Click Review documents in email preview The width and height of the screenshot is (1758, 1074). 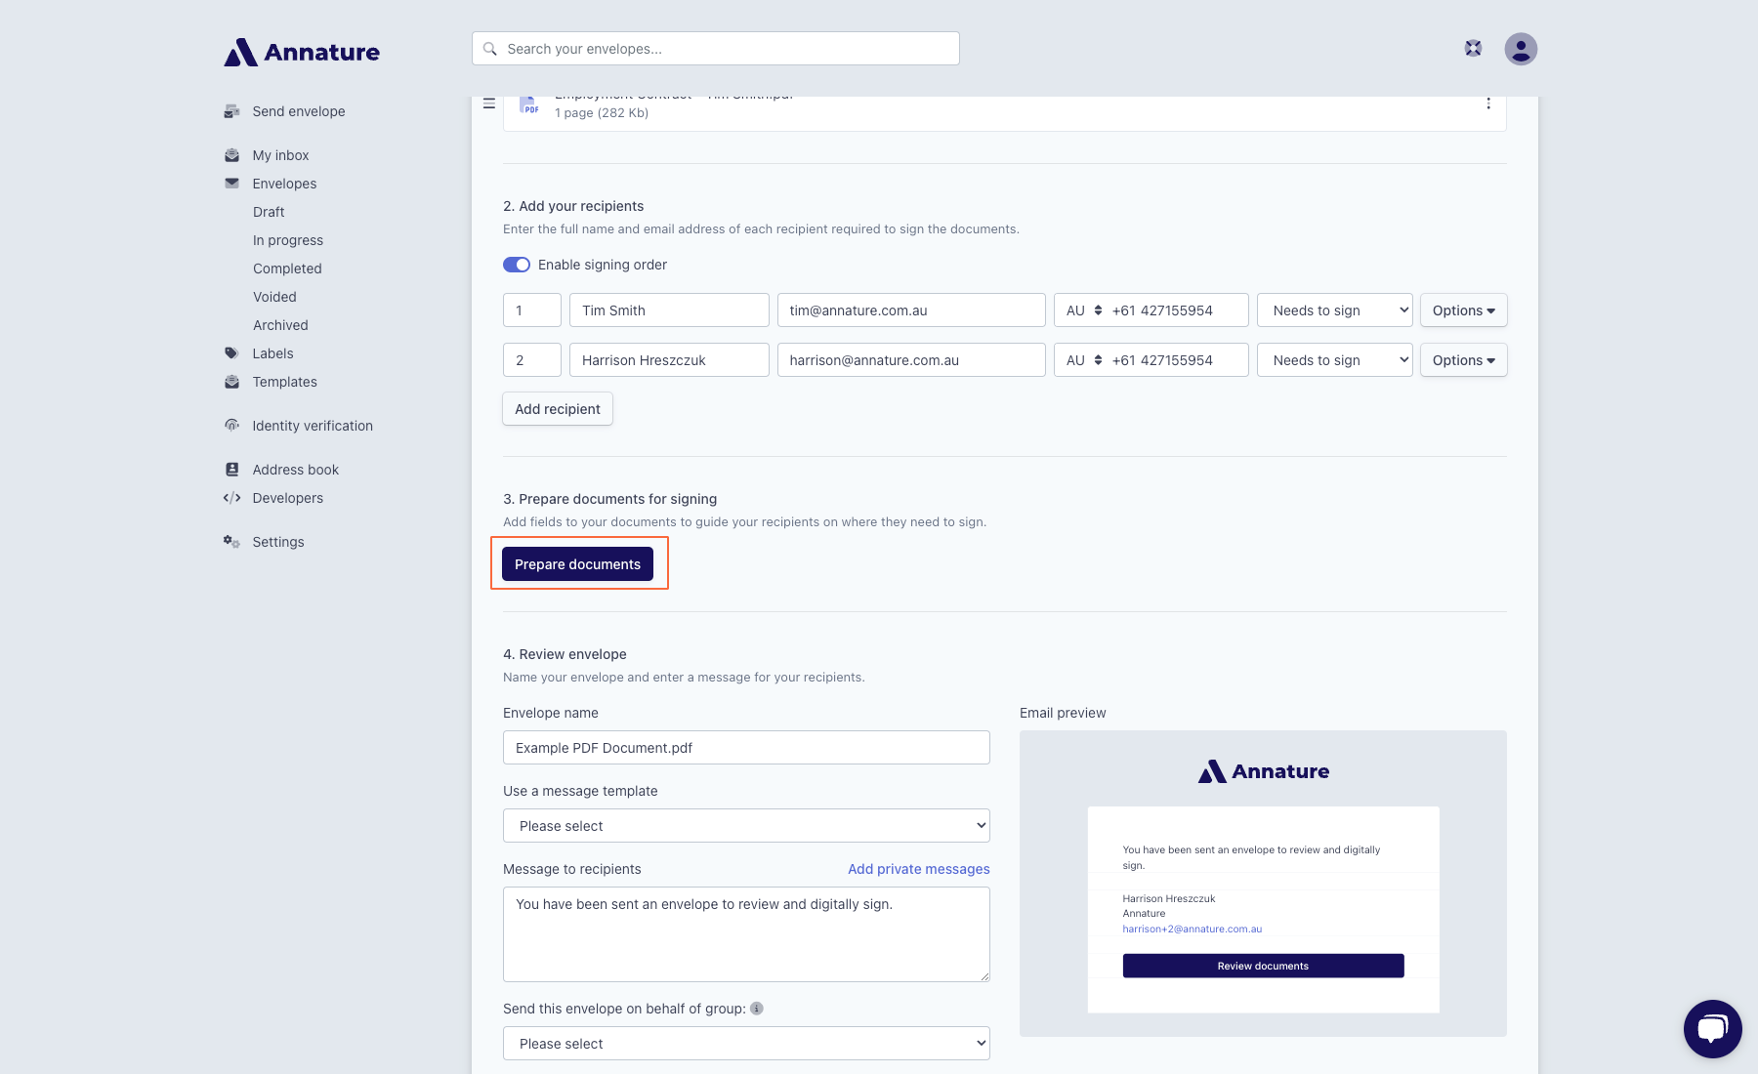coord(1263,966)
